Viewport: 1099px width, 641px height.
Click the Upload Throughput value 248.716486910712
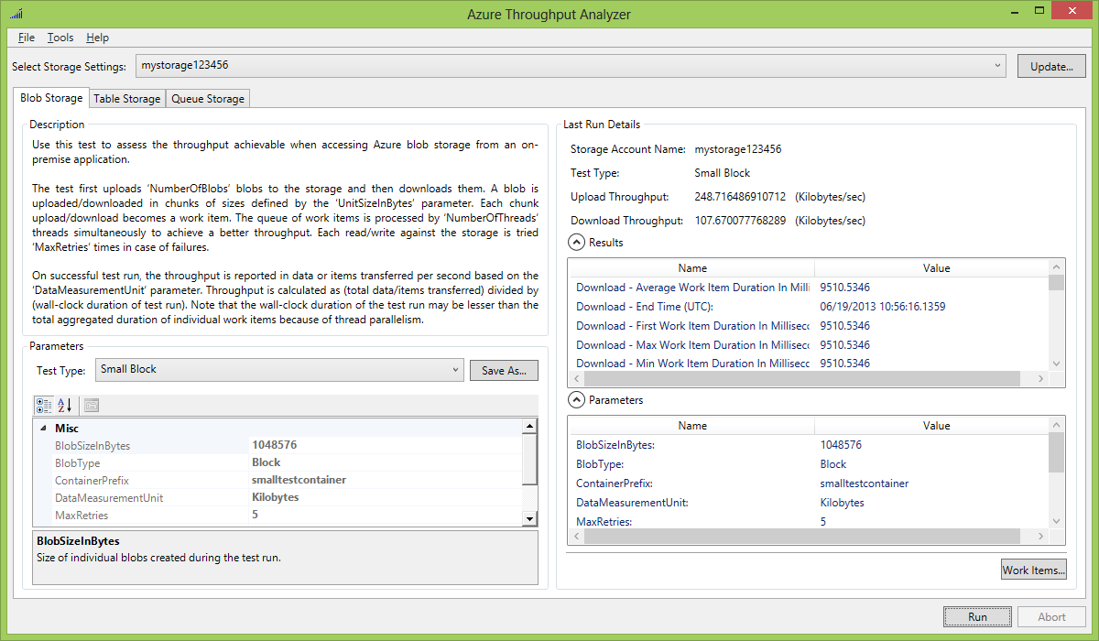[740, 197]
